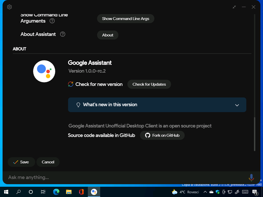Click the settings panel vertical scrollbar

point(255,134)
